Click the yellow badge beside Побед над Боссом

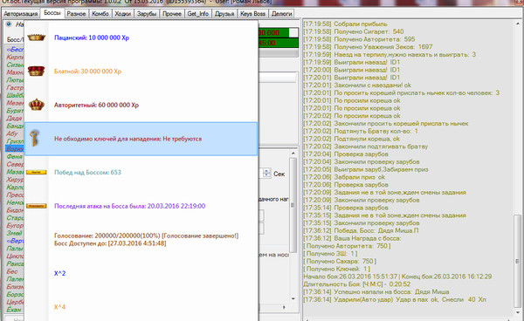pos(37,172)
